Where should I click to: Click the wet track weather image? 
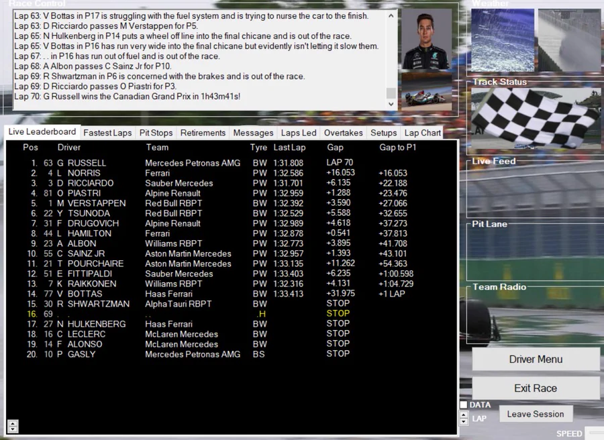569,40
